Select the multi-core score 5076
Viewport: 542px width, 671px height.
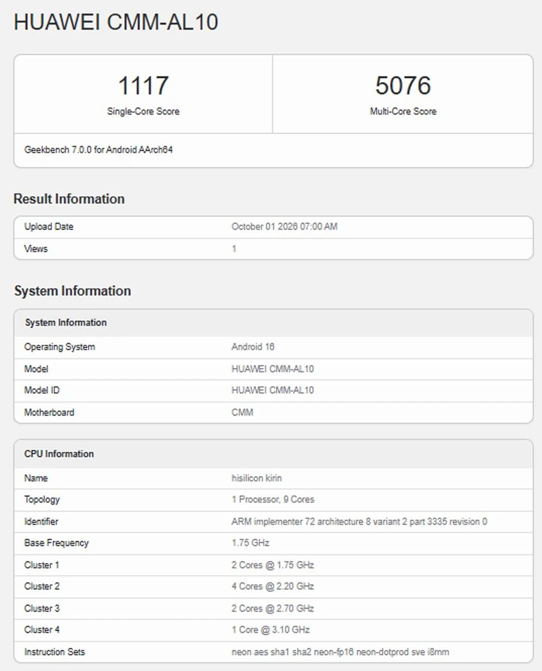pyautogui.click(x=403, y=86)
